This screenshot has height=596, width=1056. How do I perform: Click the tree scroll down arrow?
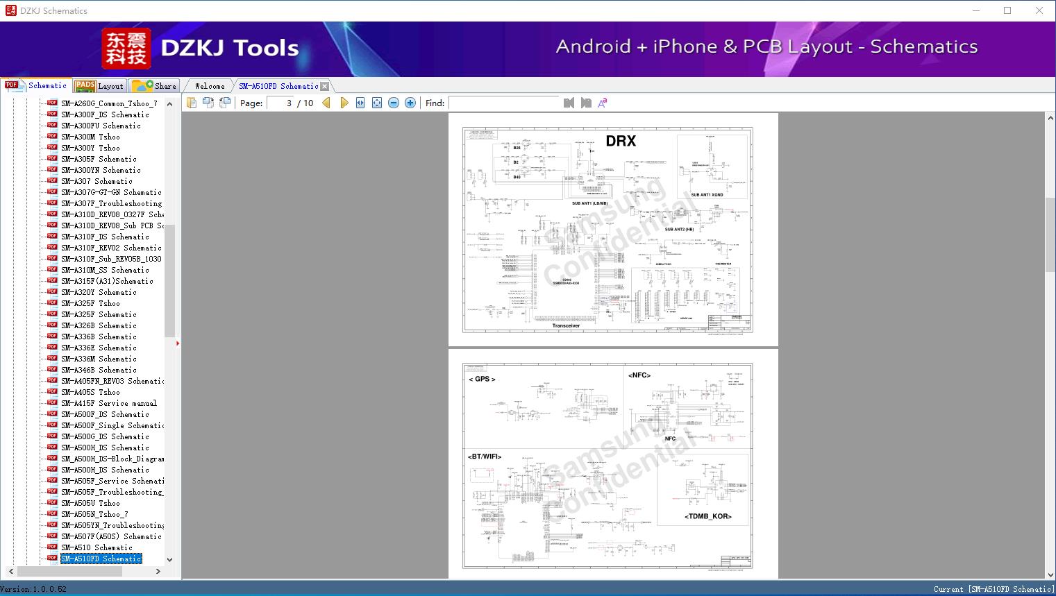[170, 559]
